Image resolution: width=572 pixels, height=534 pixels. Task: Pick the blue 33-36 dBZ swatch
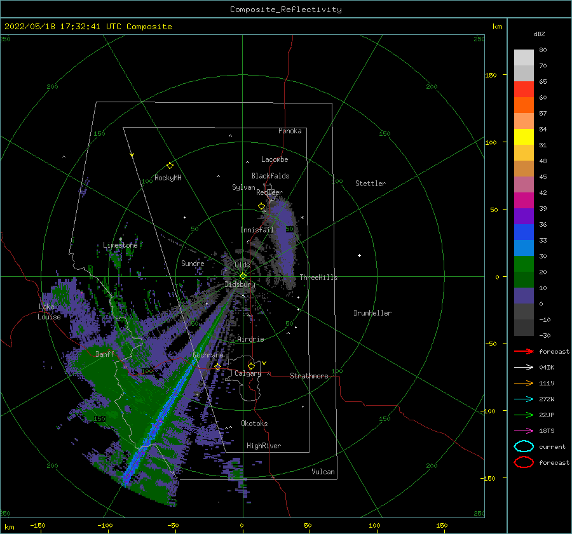tap(524, 232)
